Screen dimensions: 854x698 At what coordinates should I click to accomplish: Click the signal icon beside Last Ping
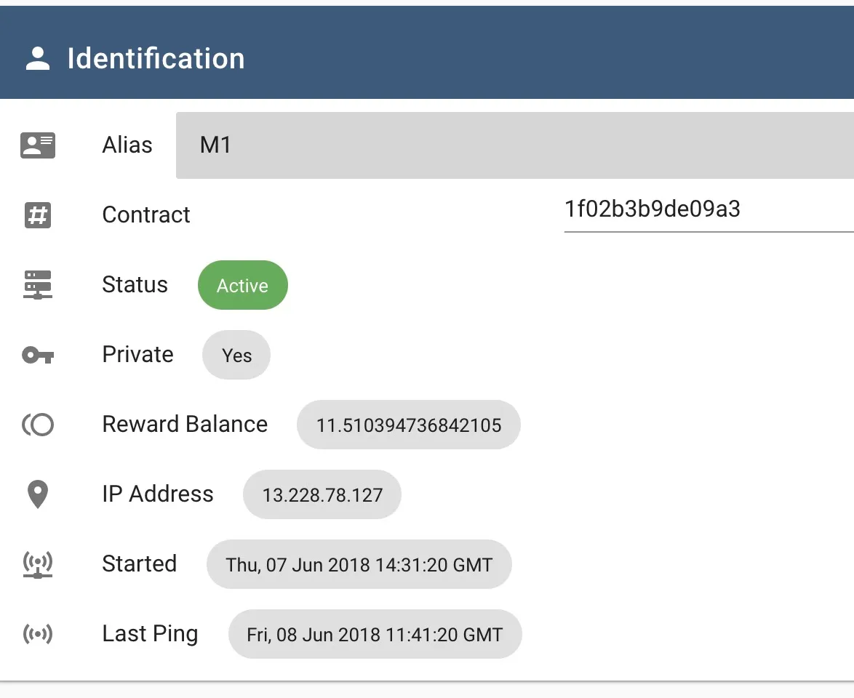(38, 634)
